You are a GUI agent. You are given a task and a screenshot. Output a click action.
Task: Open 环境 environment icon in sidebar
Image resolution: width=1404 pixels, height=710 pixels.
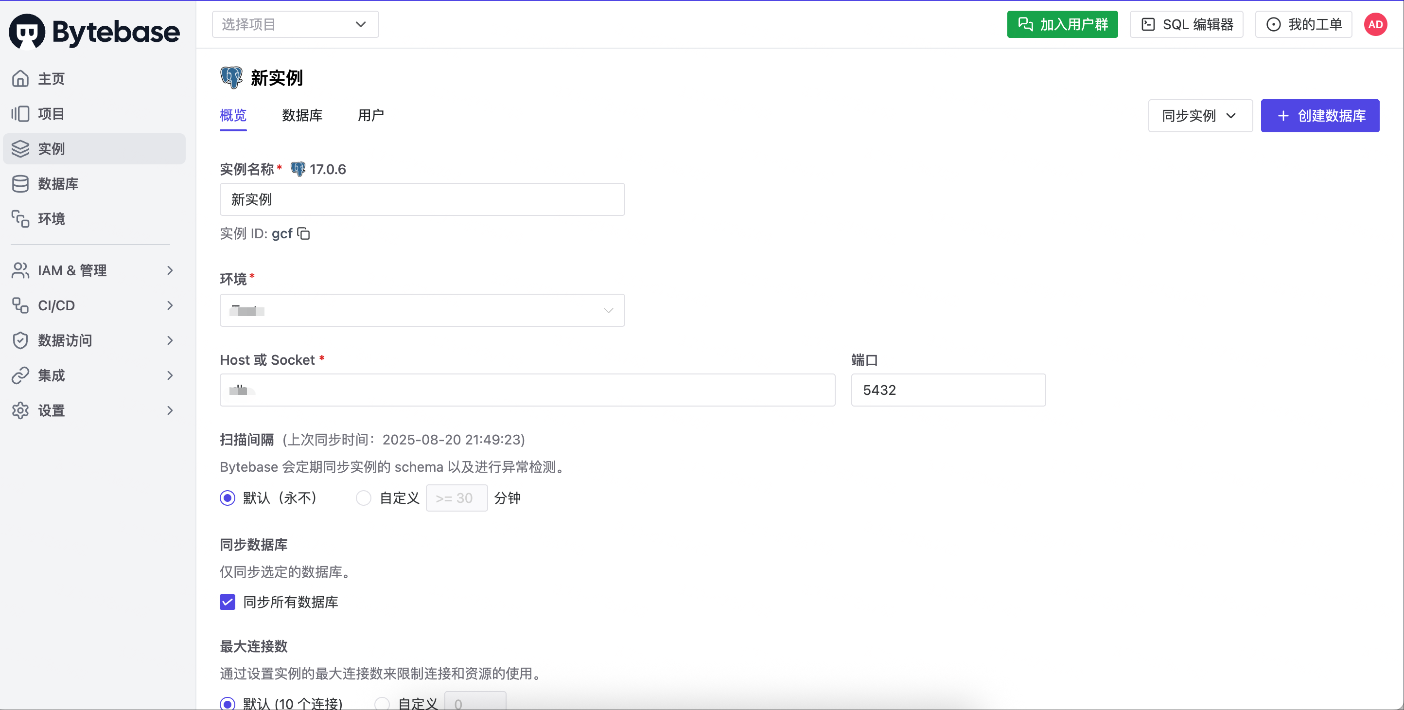(20, 219)
